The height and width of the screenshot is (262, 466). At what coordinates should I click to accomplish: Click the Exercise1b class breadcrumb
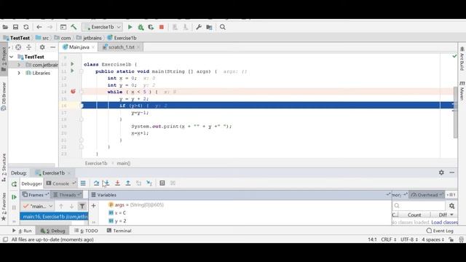(122, 38)
